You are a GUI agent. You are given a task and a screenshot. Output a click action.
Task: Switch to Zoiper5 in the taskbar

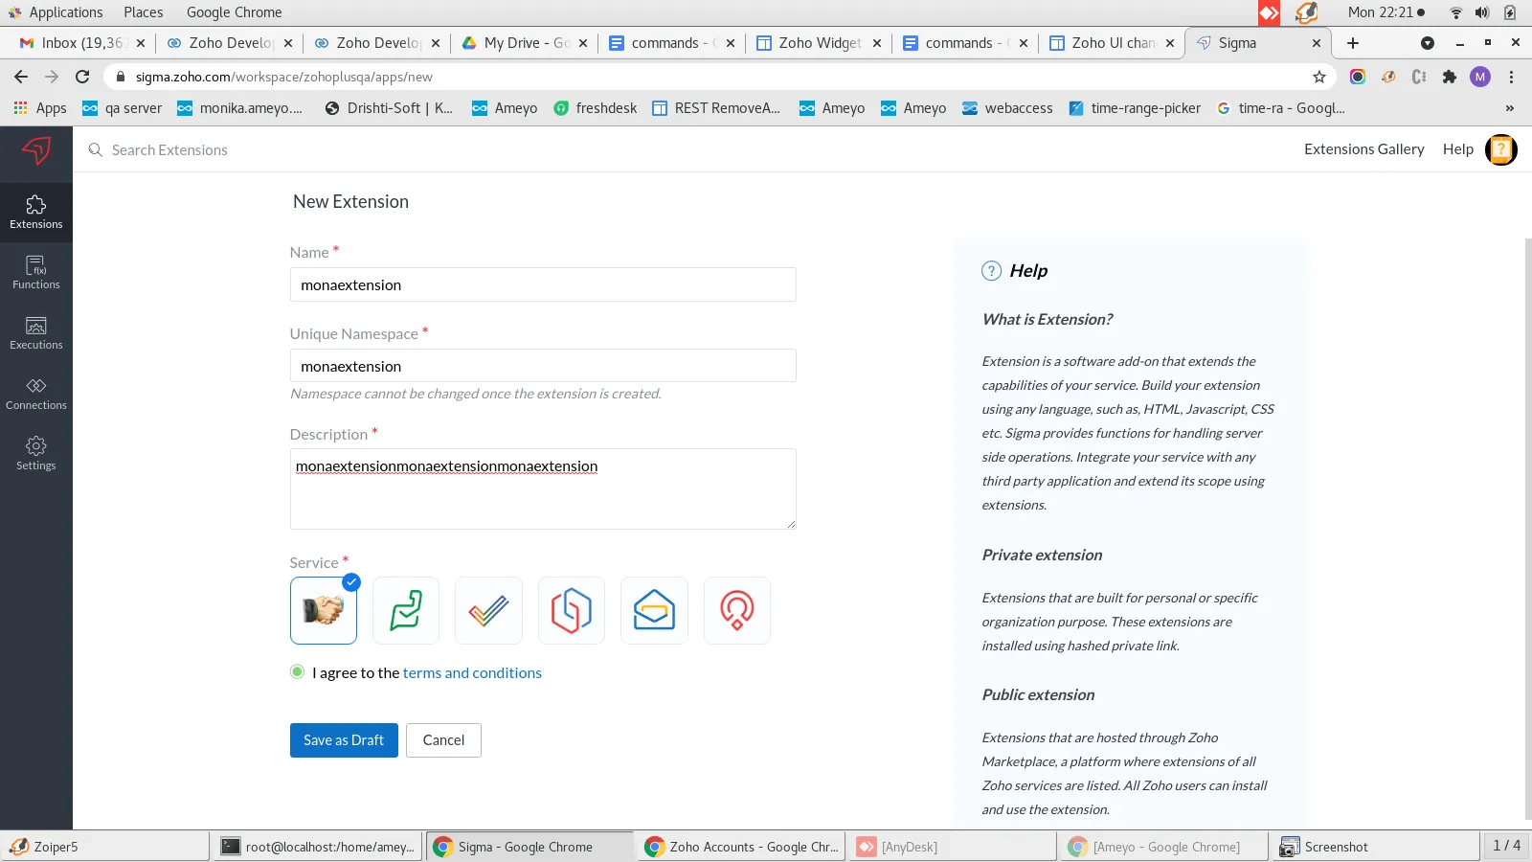coord(105,847)
